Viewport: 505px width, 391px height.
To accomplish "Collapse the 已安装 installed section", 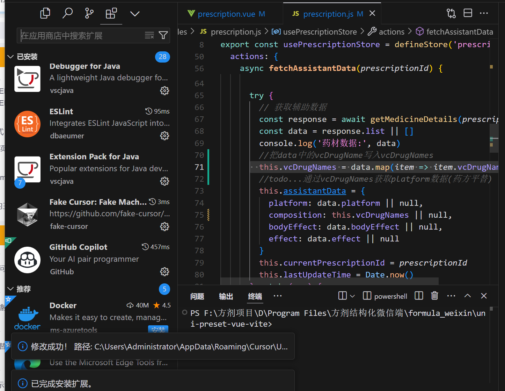I will [x=11, y=57].
